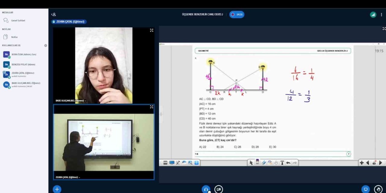Image resolution: width=386 pixels, height=193 pixels.
Task: Open the Notlar shared notes
Action: coord(14,37)
